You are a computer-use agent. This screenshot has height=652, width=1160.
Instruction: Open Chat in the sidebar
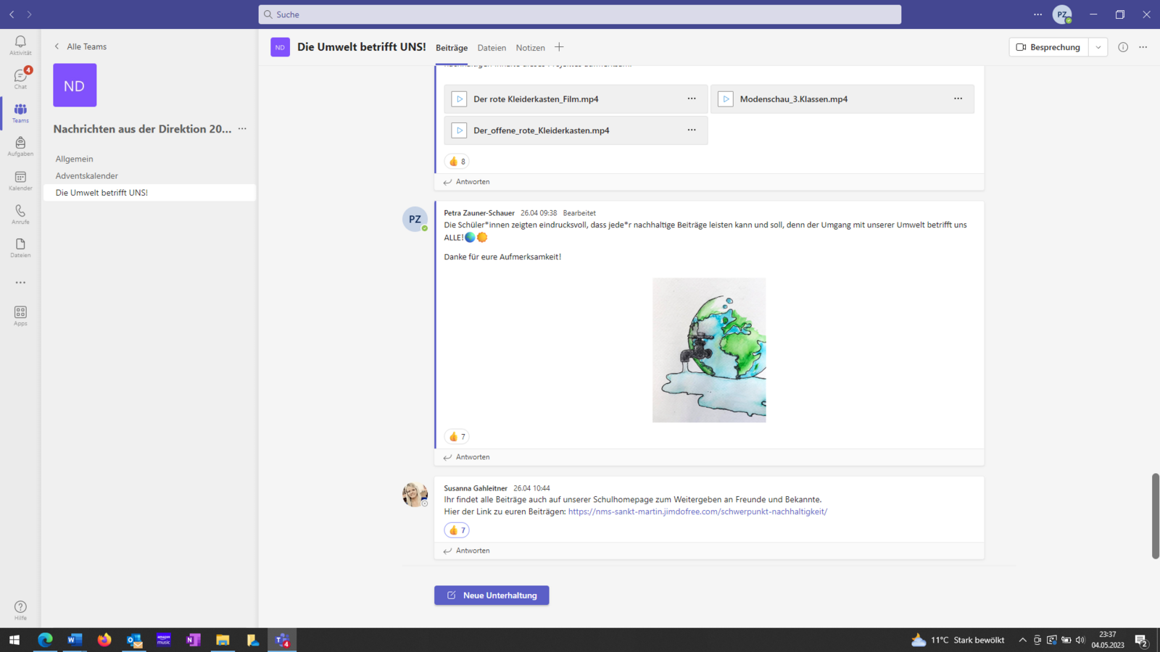pos(20,78)
